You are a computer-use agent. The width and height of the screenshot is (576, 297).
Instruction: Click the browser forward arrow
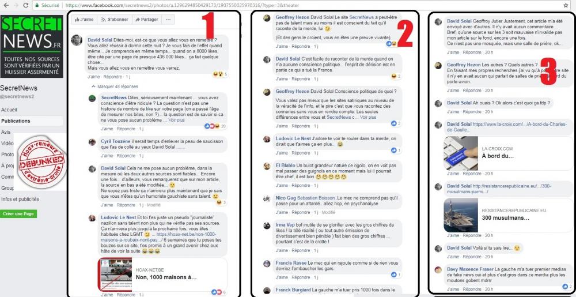pos(16,5)
